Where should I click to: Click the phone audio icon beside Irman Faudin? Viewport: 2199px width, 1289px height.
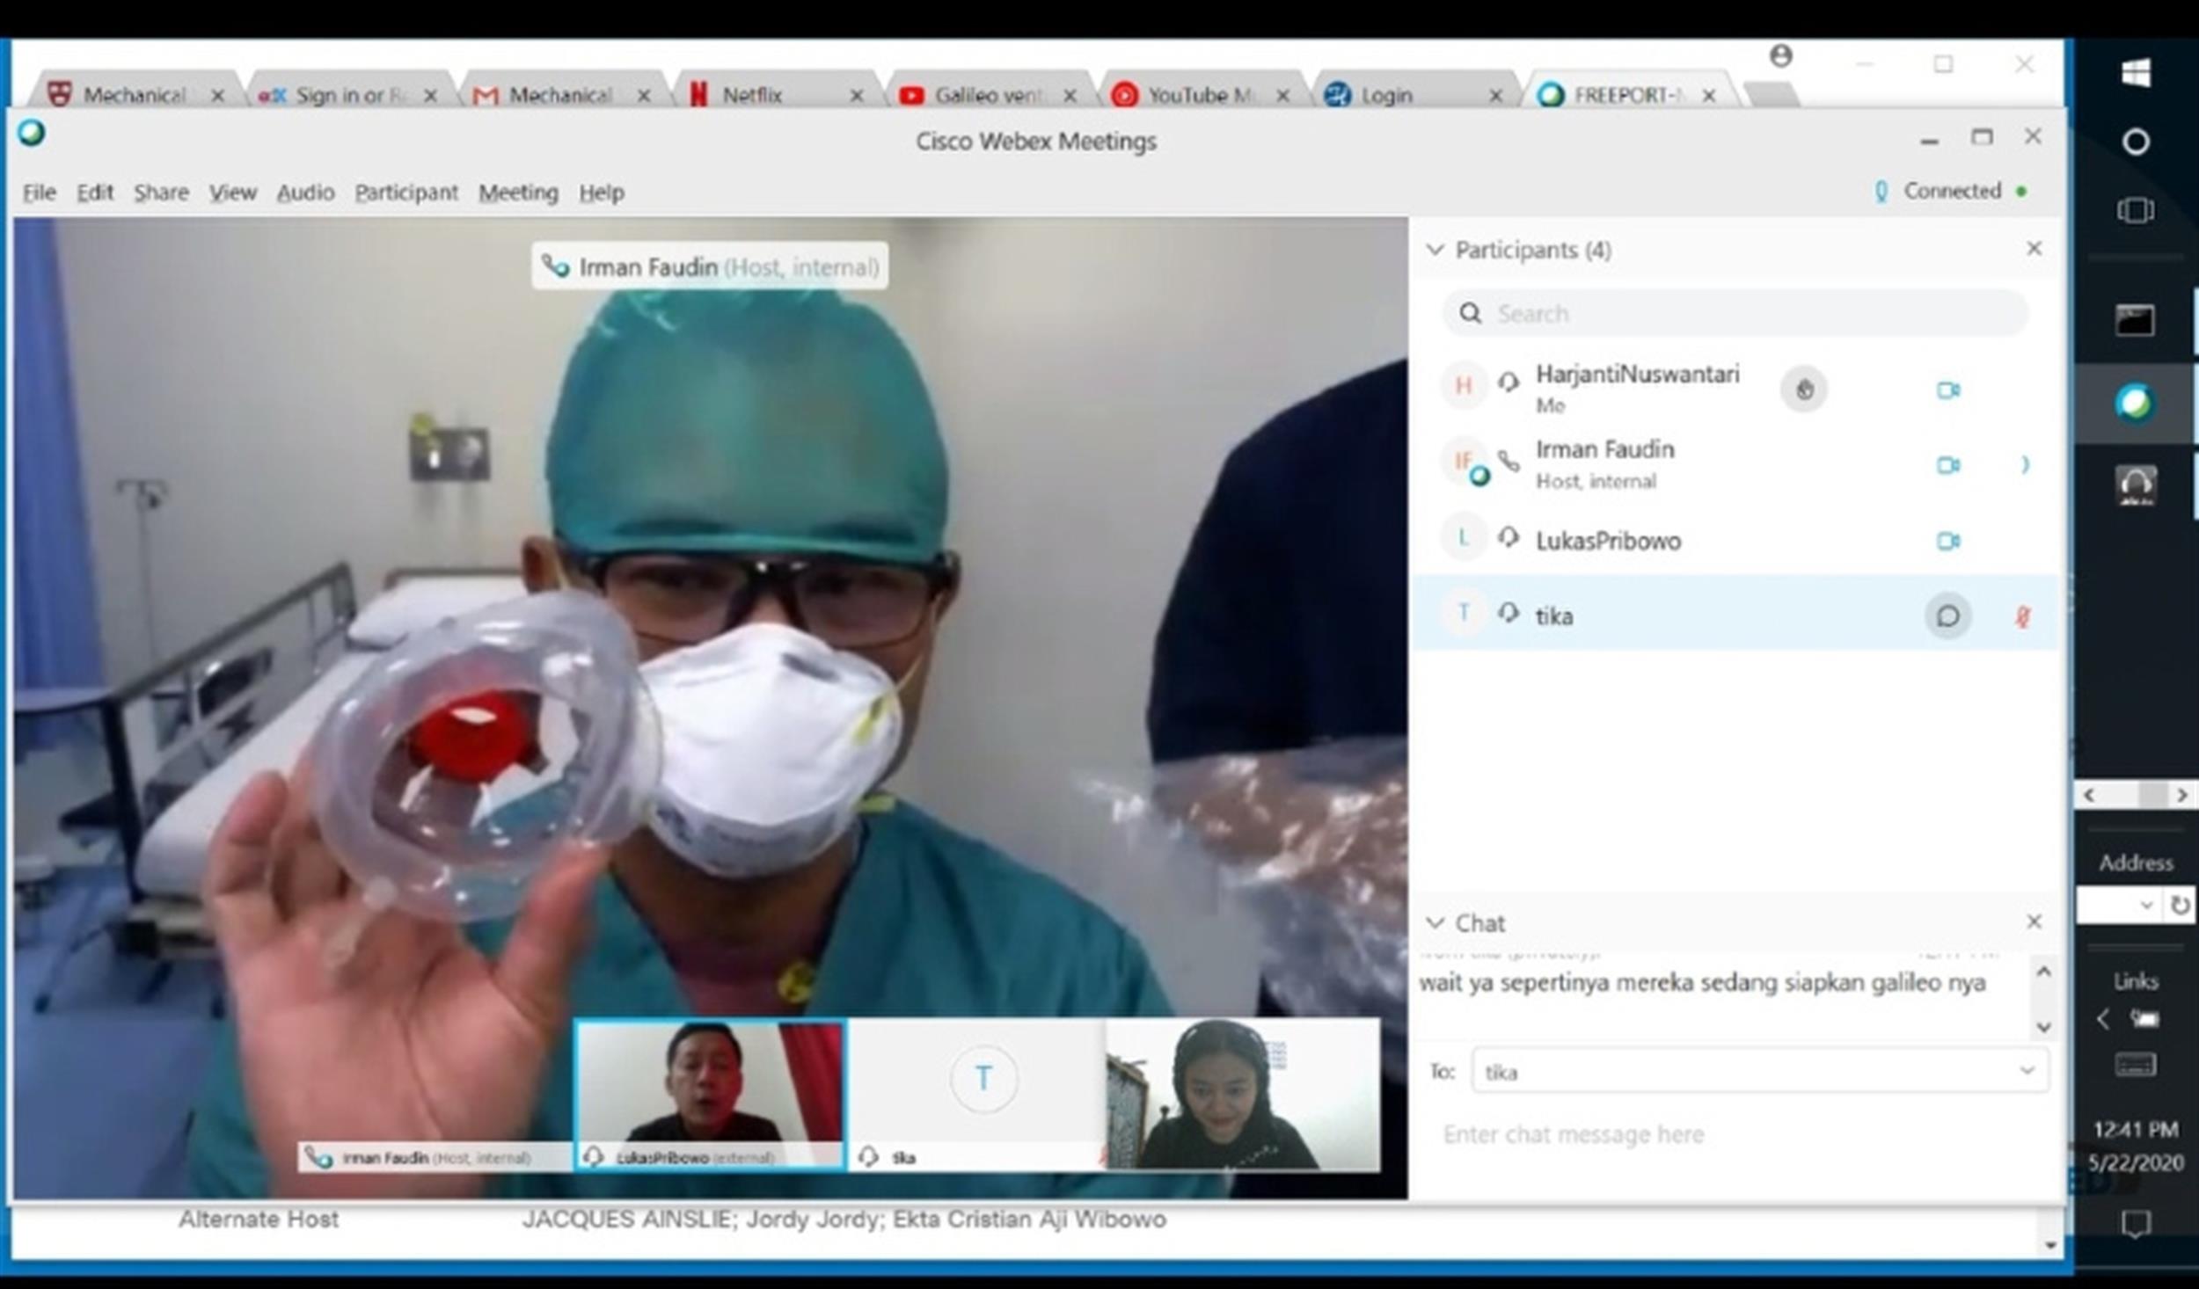[1509, 461]
